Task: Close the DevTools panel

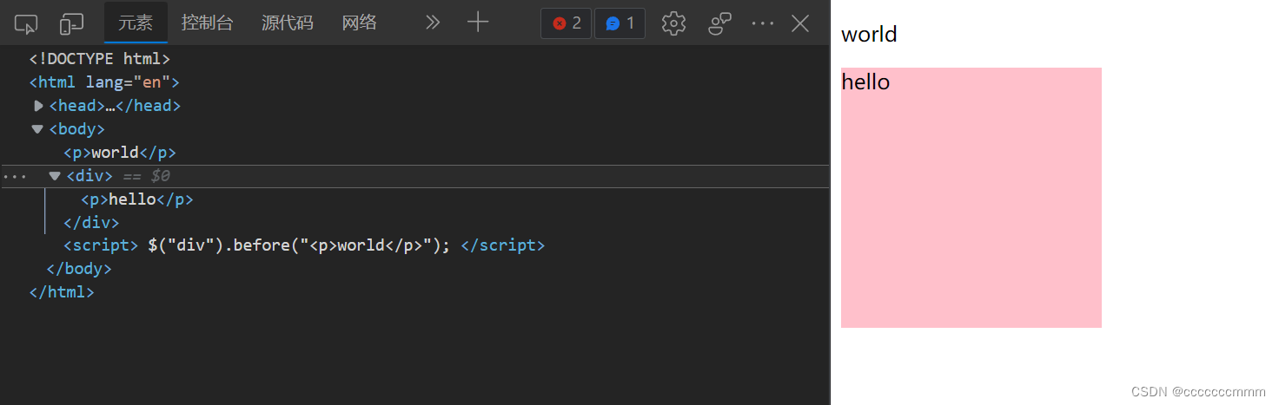Action: tap(800, 23)
